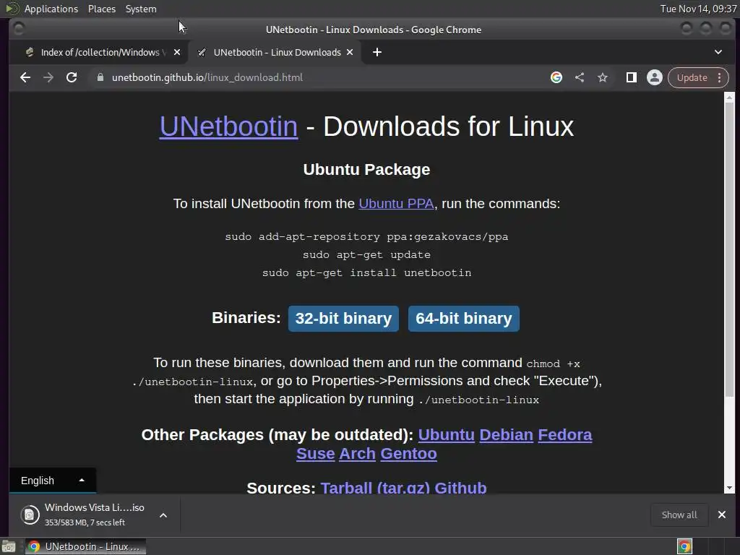
Task: Open the Github source link
Action: click(460, 488)
